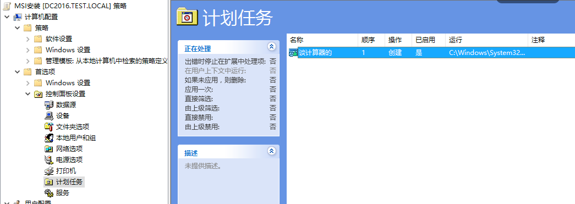Sort by the 操作 column header
The image size is (575, 204).
tap(398, 40)
